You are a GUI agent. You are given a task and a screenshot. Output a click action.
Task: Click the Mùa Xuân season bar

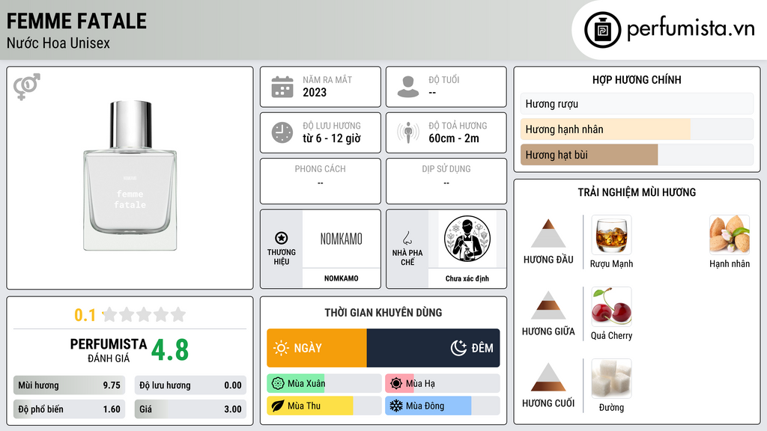pos(324,384)
